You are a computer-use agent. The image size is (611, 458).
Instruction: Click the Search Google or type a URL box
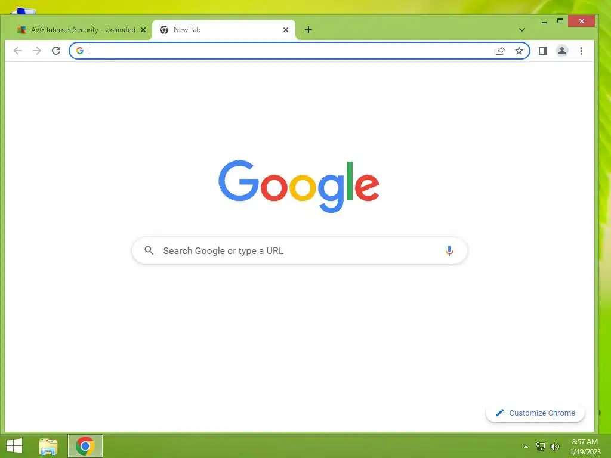point(300,250)
